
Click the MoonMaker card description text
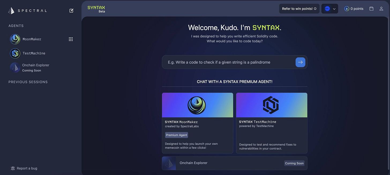(x=191, y=146)
